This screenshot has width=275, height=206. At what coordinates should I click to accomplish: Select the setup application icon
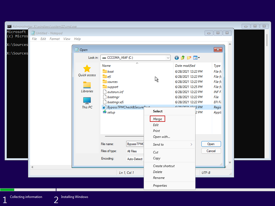pos(104,112)
